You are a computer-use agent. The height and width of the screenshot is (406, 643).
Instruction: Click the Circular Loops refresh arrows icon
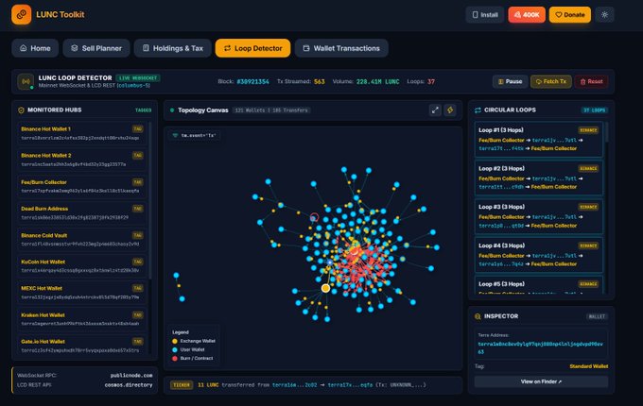coord(478,110)
